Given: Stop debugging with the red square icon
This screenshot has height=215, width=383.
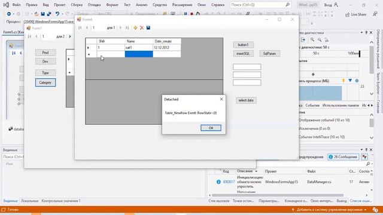Looking at the screenshot, I should click(191, 14).
